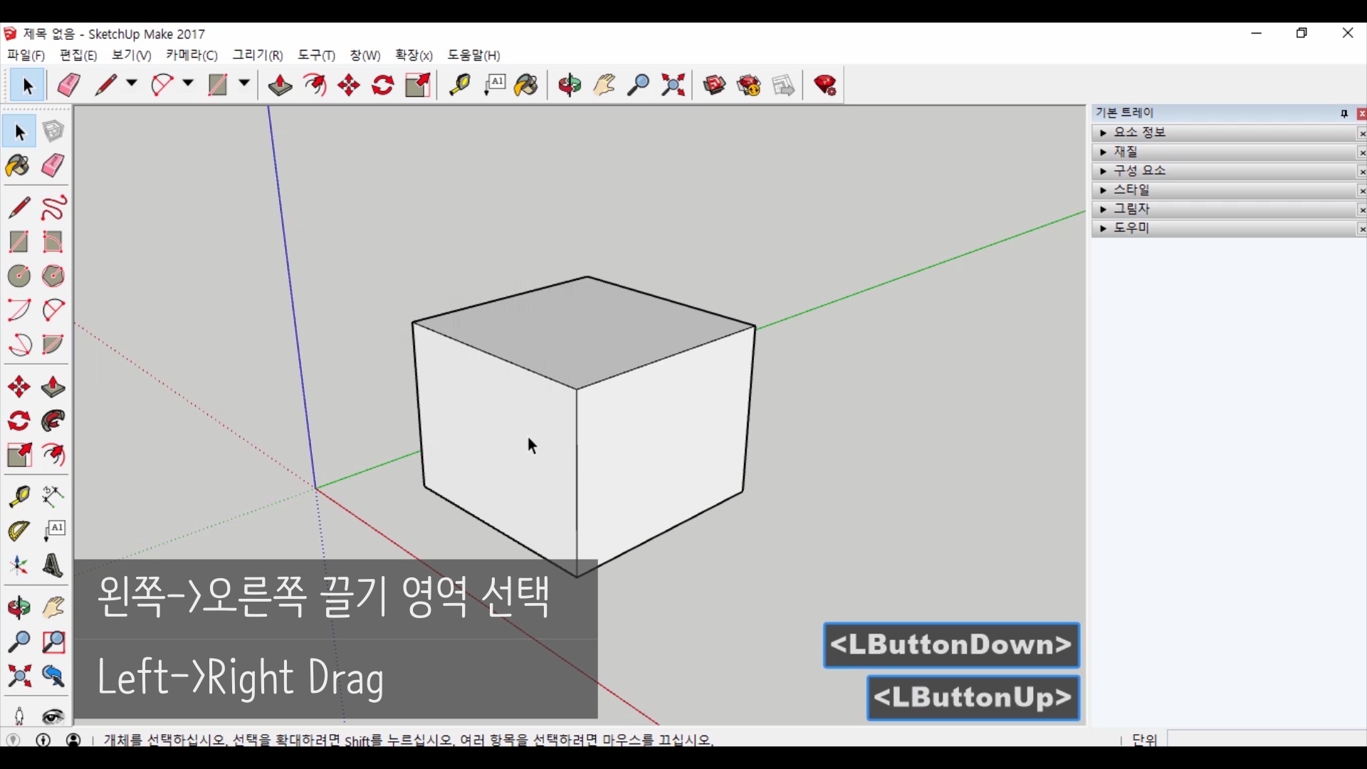This screenshot has height=769, width=1367.
Task: Pick the Eraser tool in top toolbar
Action: pyautogui.click(x=68, y=85)
